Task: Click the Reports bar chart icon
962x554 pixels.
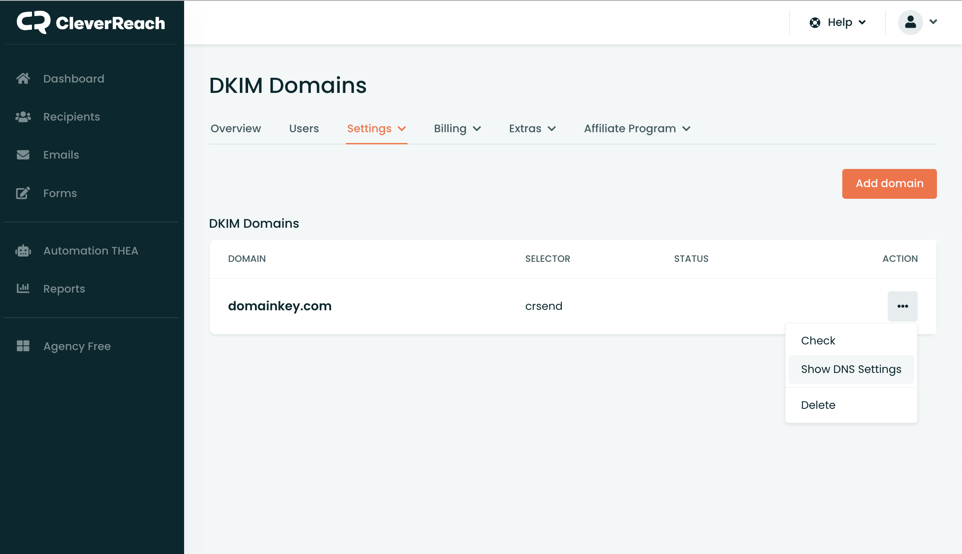Action: click(x=23, y=288)
